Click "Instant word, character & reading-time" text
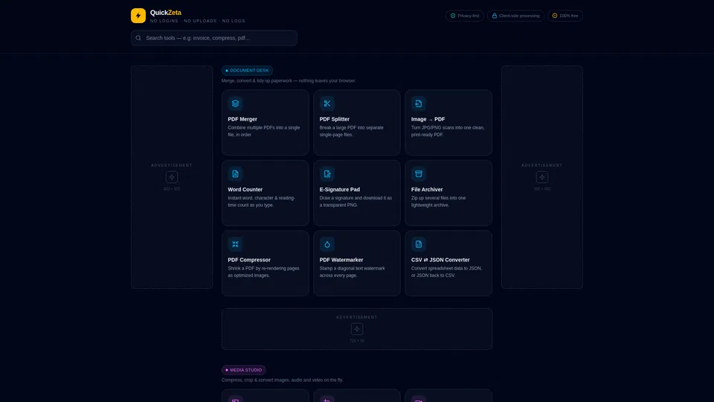Viewport: 714px width, 402px height. pyautogui.click(x=261, y=202)
